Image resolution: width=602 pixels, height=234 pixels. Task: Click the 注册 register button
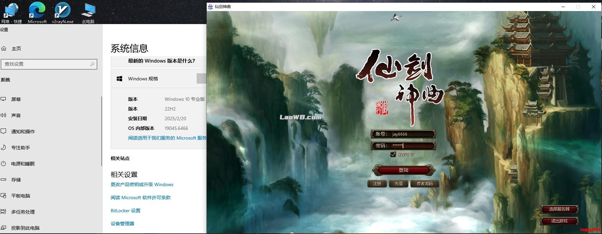(377, 184)
